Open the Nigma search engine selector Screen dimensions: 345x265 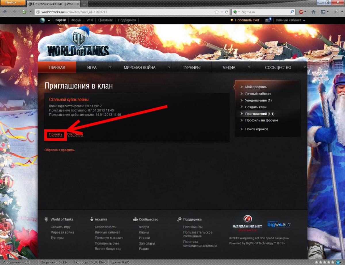[236, 12]
